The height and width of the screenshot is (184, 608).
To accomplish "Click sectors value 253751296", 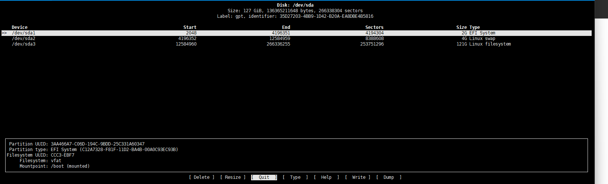I will pyautogui.click(x=372, y=44).
